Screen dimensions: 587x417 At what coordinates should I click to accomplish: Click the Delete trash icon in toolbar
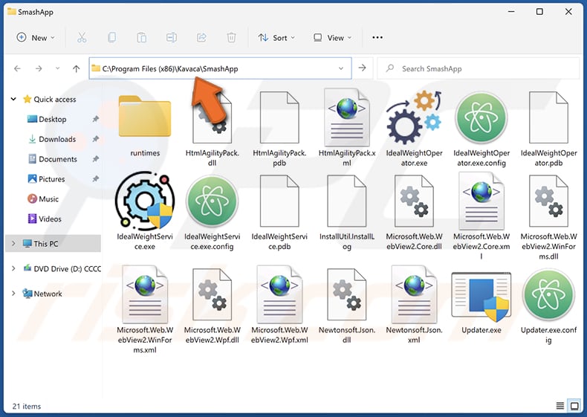231,38
